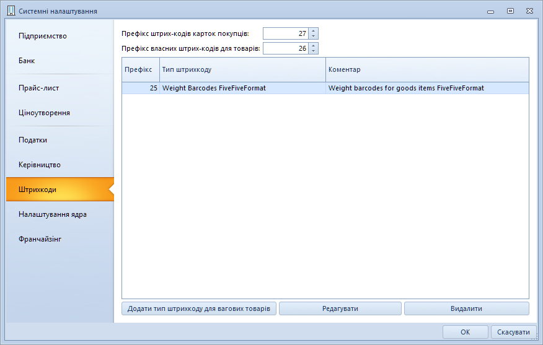The height and width of the screenshot is (345, 543).
Task: Open the Підприємство settings section
Action: pos(43,36)
